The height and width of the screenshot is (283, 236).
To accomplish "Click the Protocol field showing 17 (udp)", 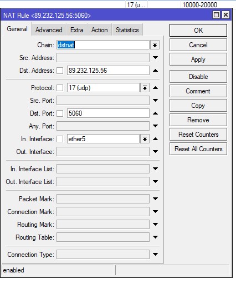I will tap(103, 88).
